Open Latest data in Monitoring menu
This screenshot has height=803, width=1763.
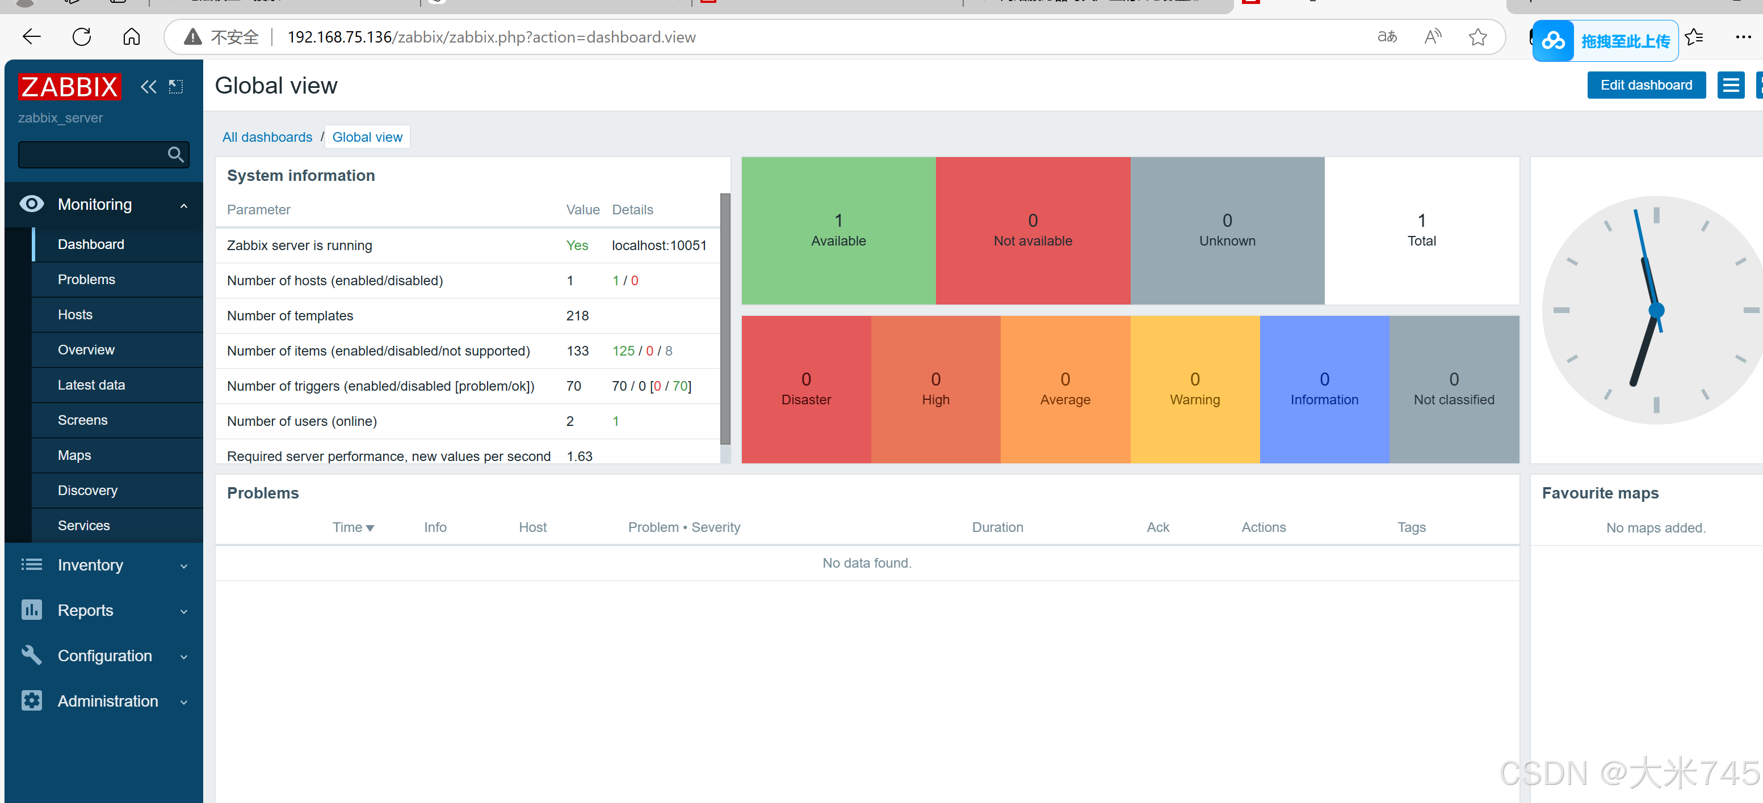[91, 385]
